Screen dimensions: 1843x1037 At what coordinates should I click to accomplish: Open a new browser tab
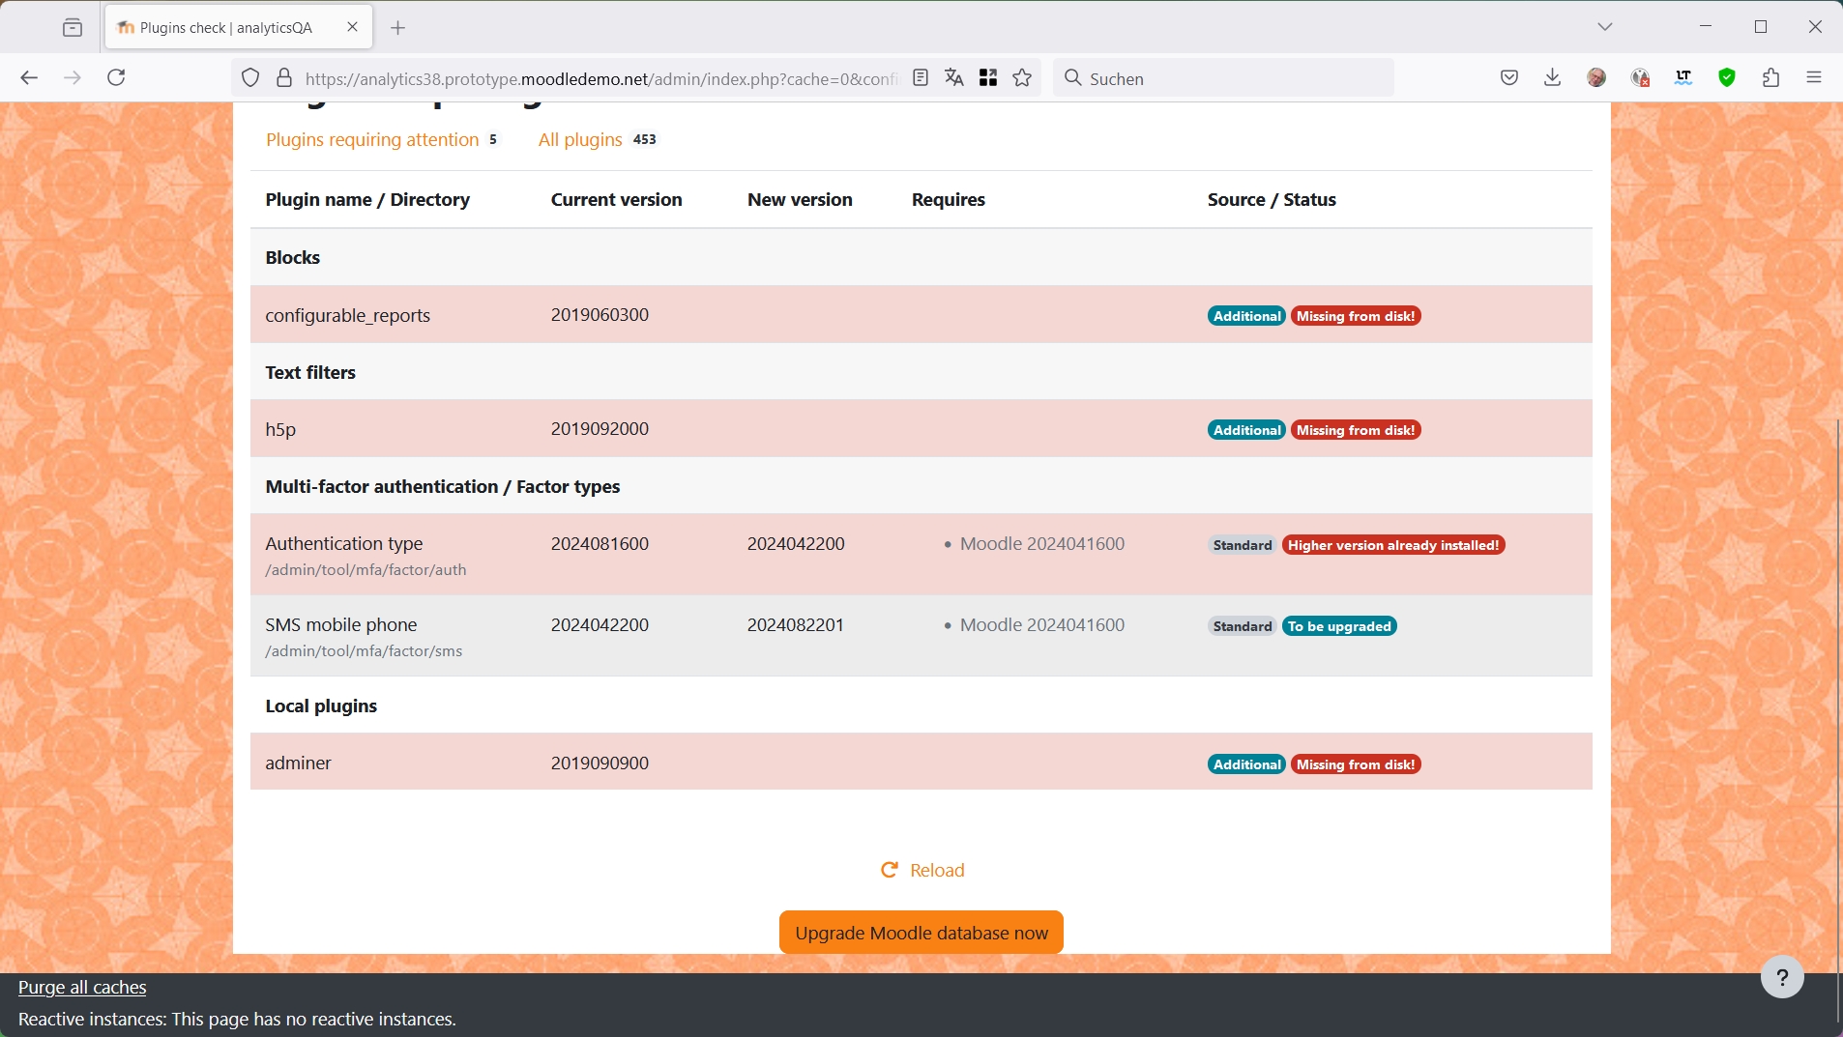click(x=397, y=27)
